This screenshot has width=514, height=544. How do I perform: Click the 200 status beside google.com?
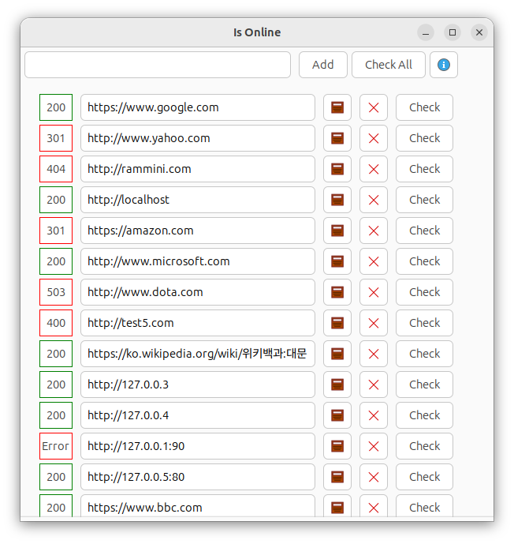point(56,107)
